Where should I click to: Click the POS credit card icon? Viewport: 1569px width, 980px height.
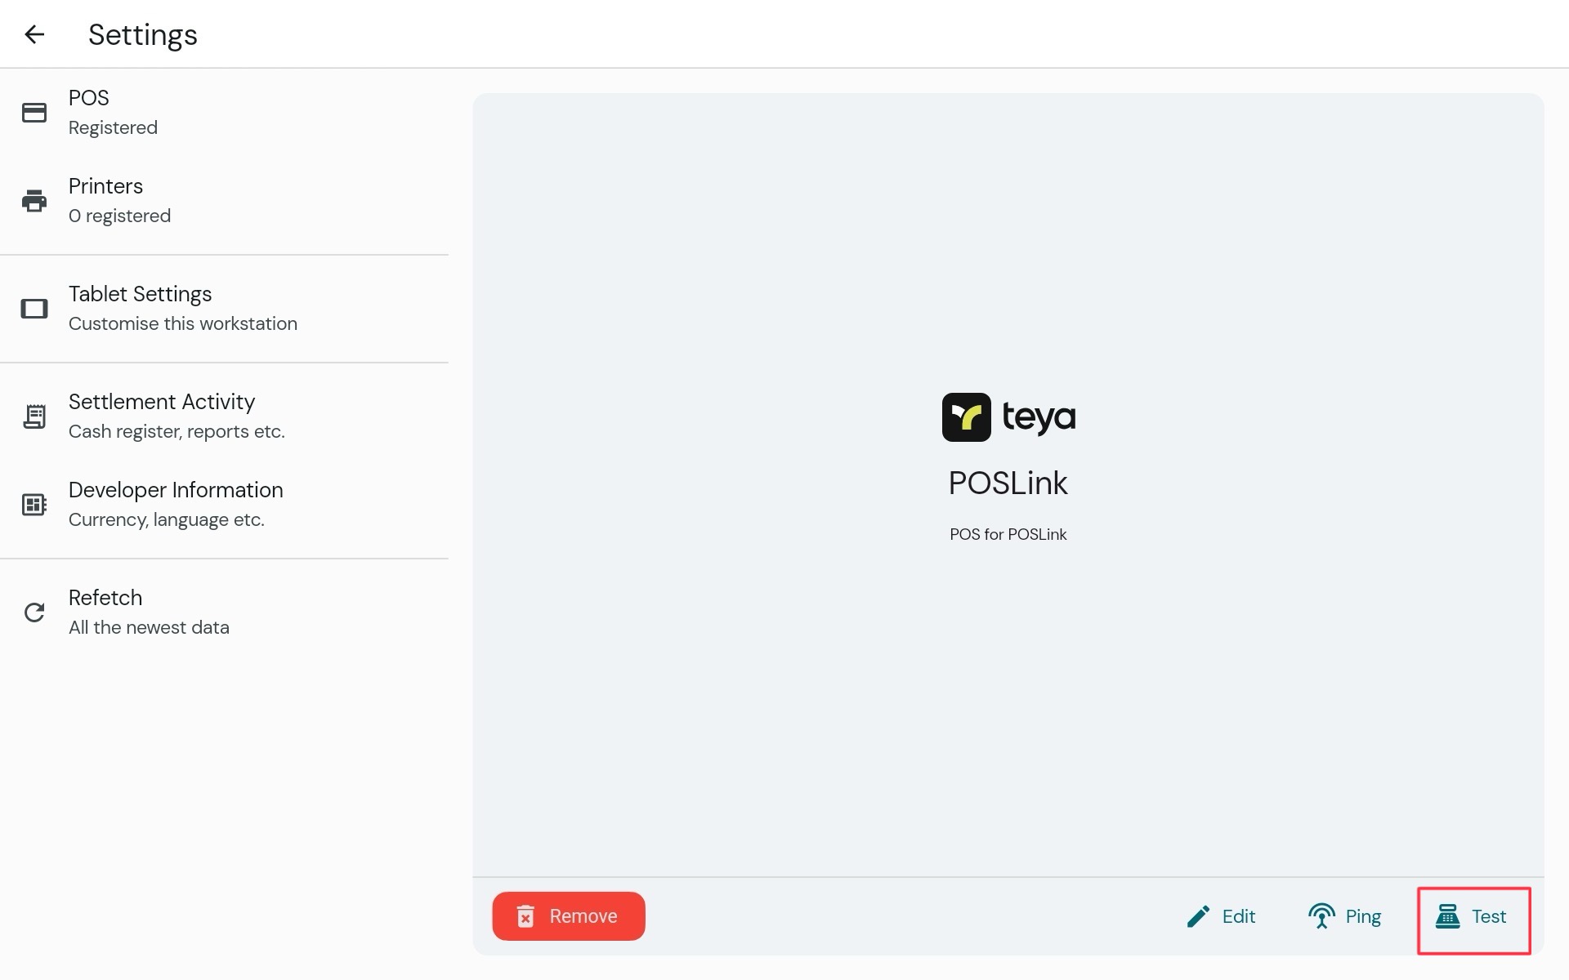click(34, 113)
